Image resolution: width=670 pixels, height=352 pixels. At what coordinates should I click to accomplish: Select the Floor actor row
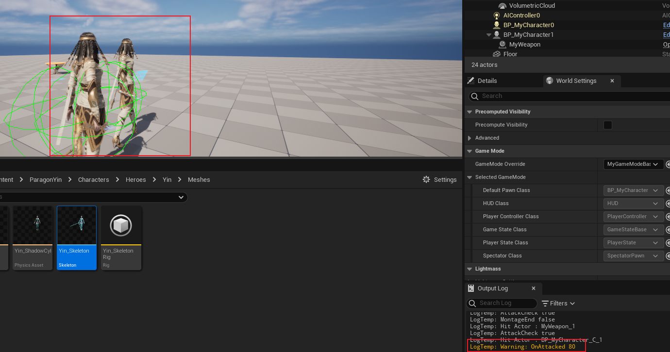click(x=567, y=54)
